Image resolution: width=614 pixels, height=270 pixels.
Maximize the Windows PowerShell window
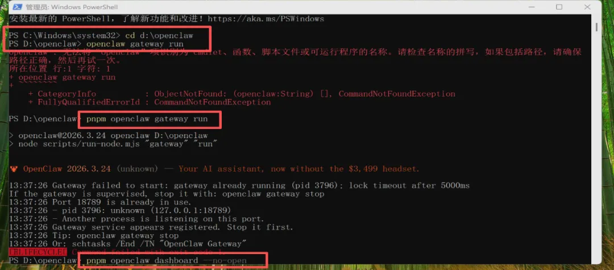coord(559,7)
